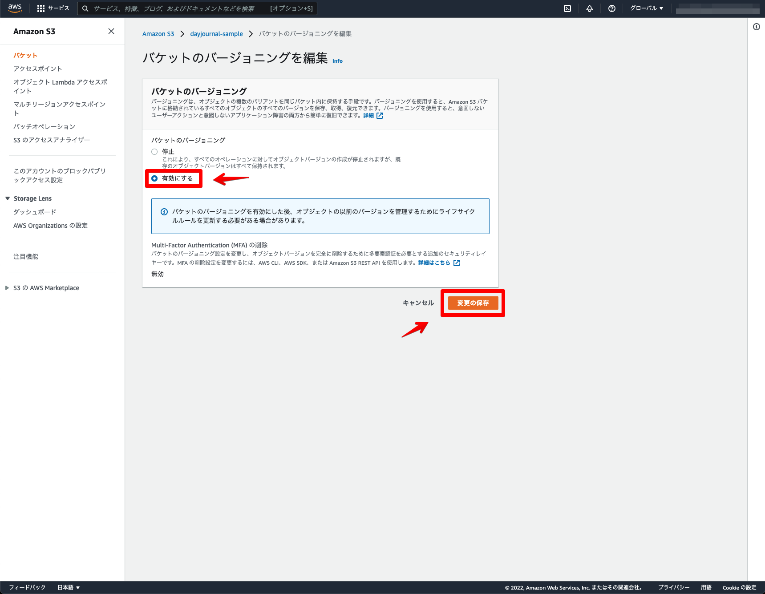Go to dayjournal-sample bucket breadcrumb
The width and height of the screenshot is (765, 594).
click(217, 34)
